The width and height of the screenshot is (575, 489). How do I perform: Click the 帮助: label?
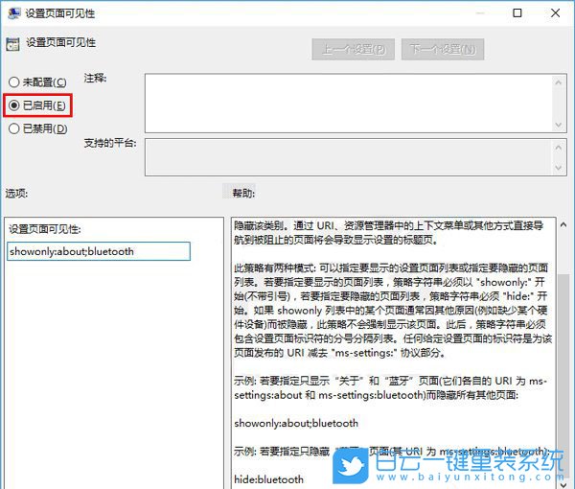point(243,193)
